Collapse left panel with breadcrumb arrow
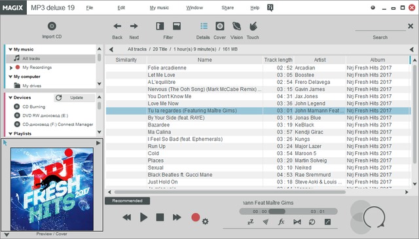419x239 pixels. tap(111, 50)
